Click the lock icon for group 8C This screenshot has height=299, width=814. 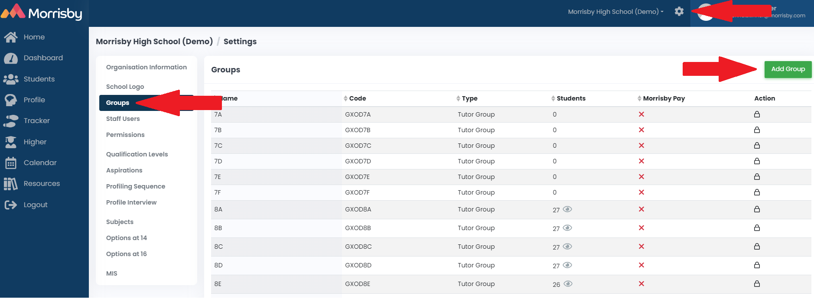(757, 247)
